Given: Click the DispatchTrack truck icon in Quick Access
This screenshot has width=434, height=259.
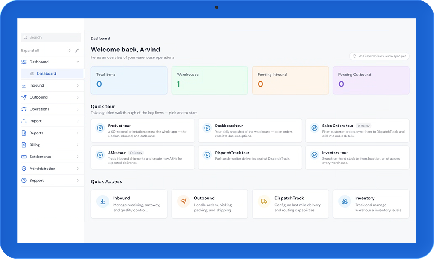Looking at the screenshot, I should (264, 202).
